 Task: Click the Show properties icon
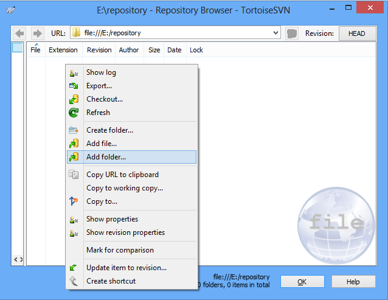coord(74,220)
